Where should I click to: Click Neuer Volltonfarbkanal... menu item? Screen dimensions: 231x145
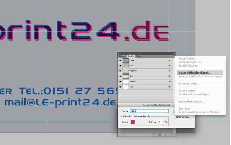(x=200, y=73)
